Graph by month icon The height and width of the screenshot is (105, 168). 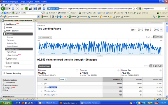(x=161, y=37)
